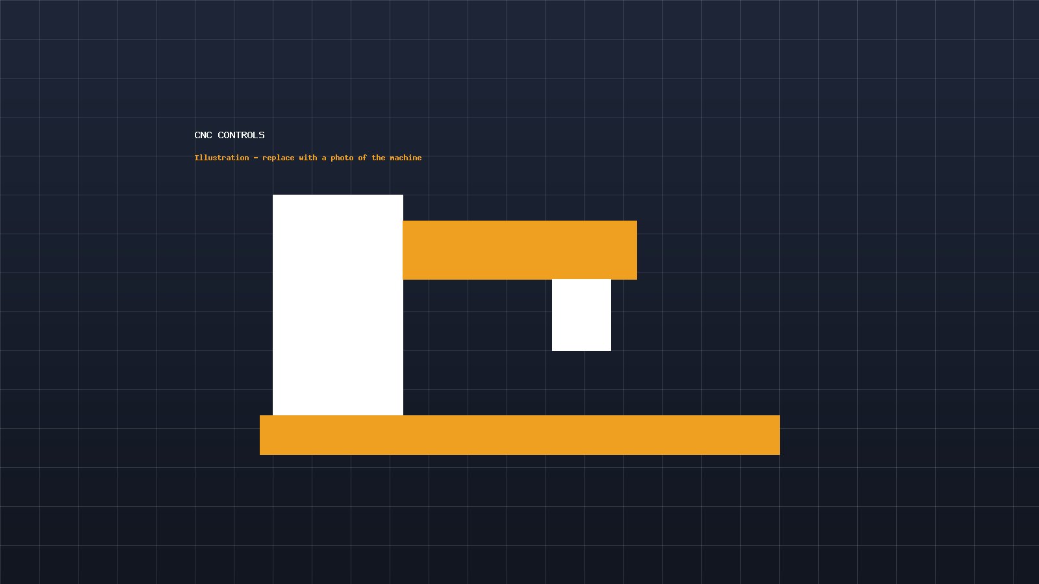
Task: Click the word of in the caption
Action: [x=362, y=158]
